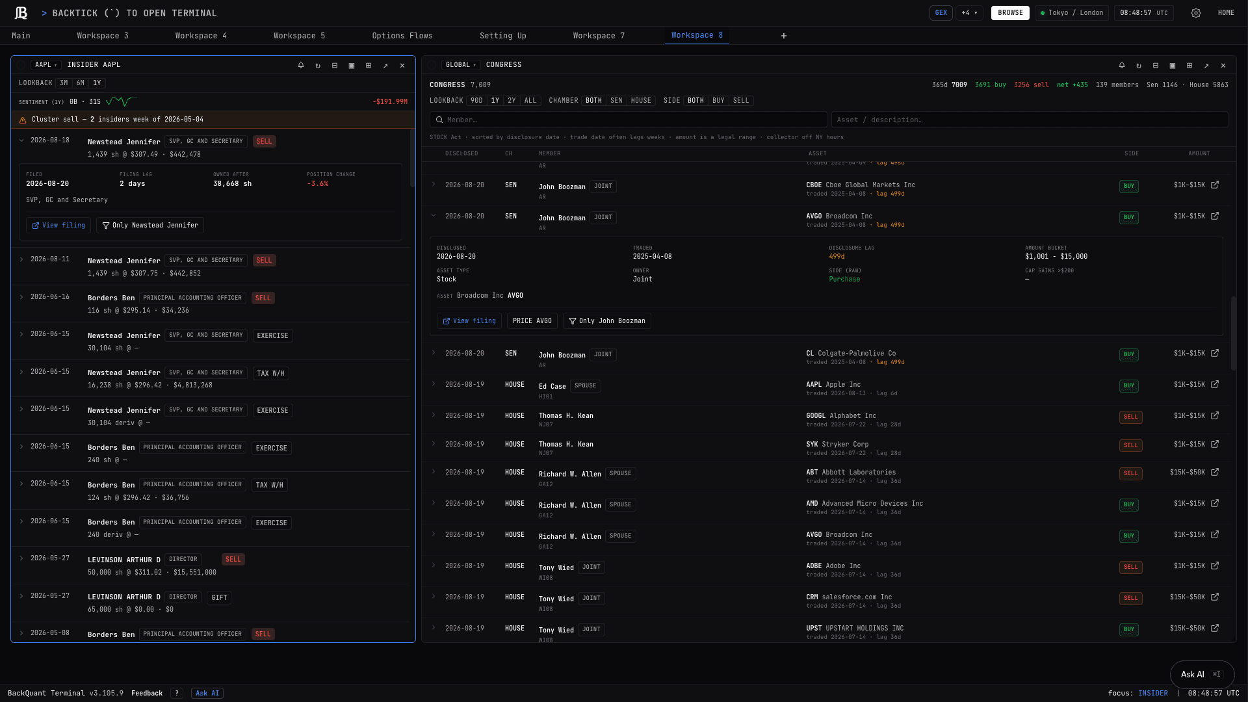Switch to the Options Flows tab
Image resolution: width=1248 pixels, height=702 pixels.
pyautogui.click(x=402, y=36)
